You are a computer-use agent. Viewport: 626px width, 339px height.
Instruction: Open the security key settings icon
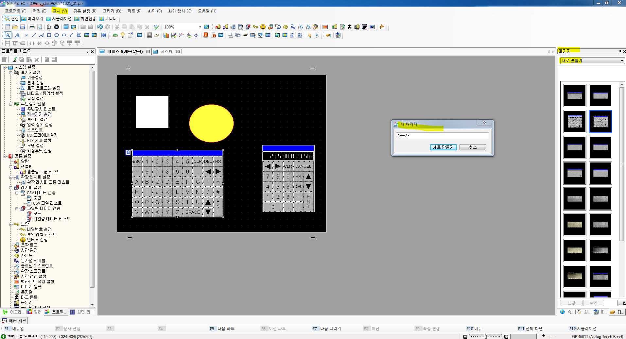255,27
